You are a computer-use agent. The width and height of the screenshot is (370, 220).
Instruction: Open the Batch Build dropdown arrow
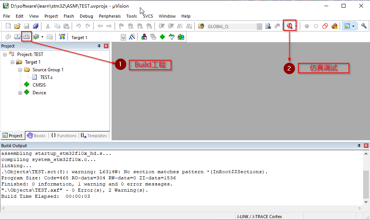(x=42, y=37)
